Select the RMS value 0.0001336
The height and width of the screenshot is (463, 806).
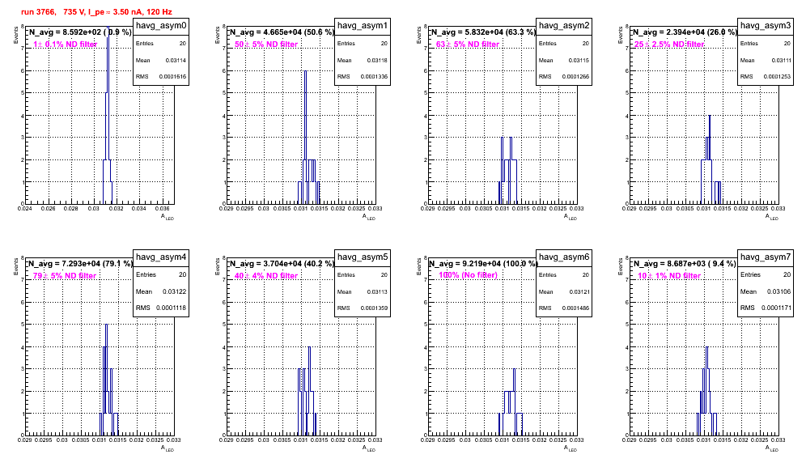[374, 77]
